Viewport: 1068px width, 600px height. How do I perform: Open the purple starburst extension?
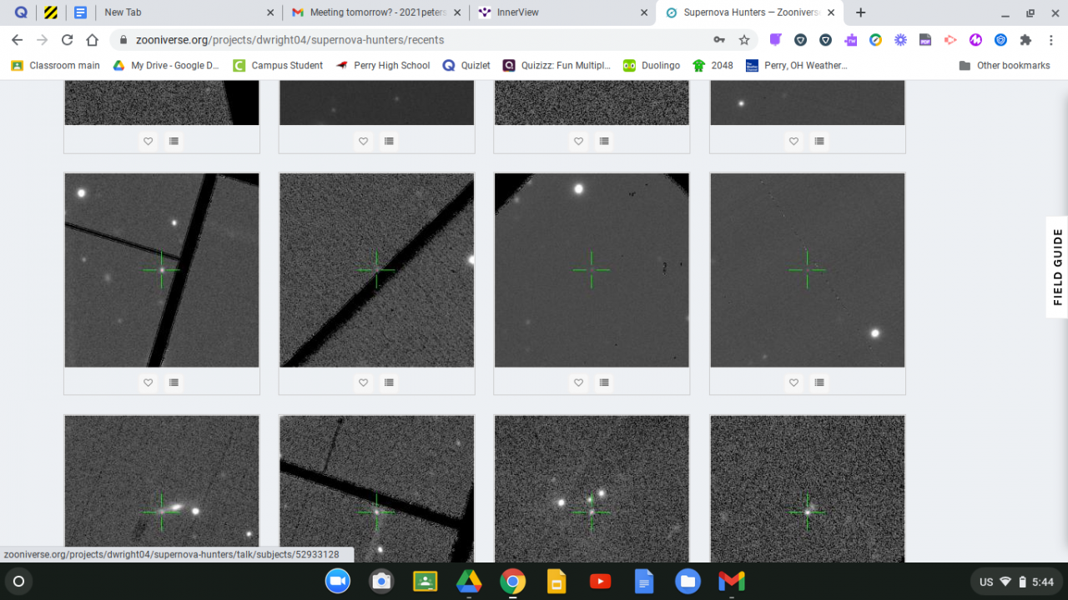pyautogui.click(x=900, y=40)
